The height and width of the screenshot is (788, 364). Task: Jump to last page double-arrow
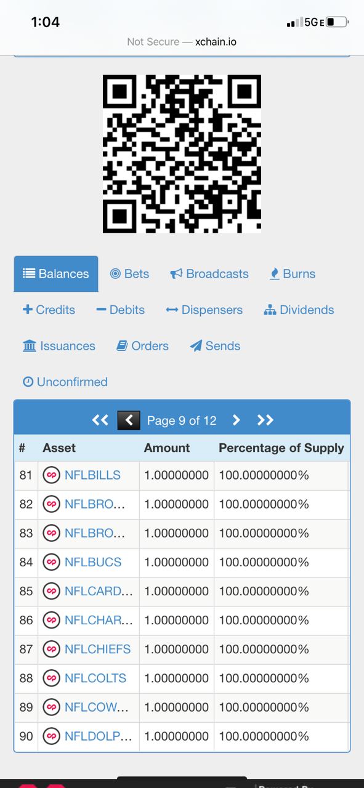coord(265,420)
